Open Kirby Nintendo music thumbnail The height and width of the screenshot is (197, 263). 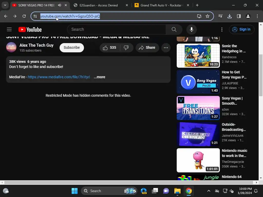[198, 160]
